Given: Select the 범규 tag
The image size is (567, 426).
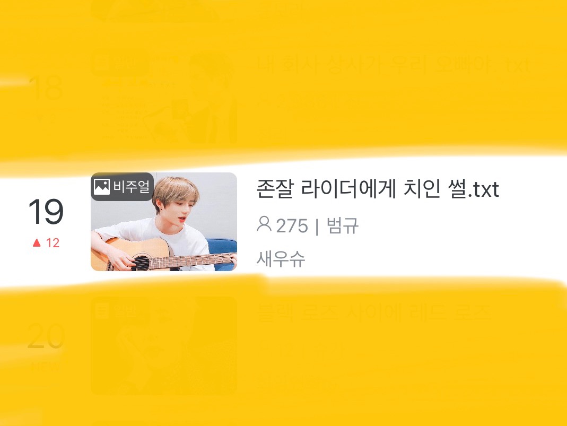Looking at the screenshot, I should (343, 225).
